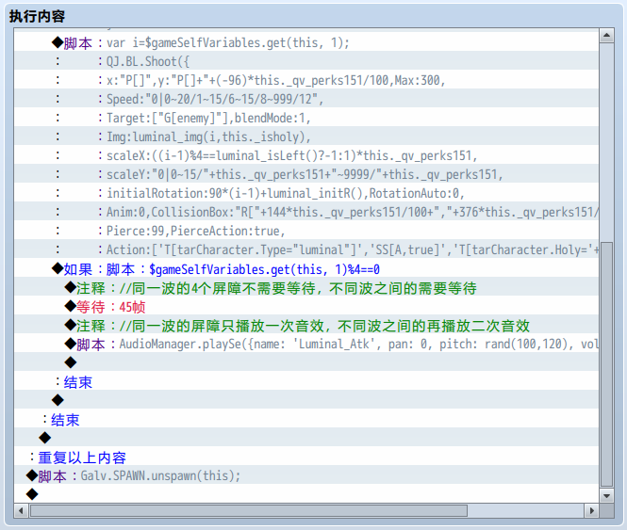Select the empty command row below AudioManager.playSe
The image size is (627, 530).
click(306, 362)
